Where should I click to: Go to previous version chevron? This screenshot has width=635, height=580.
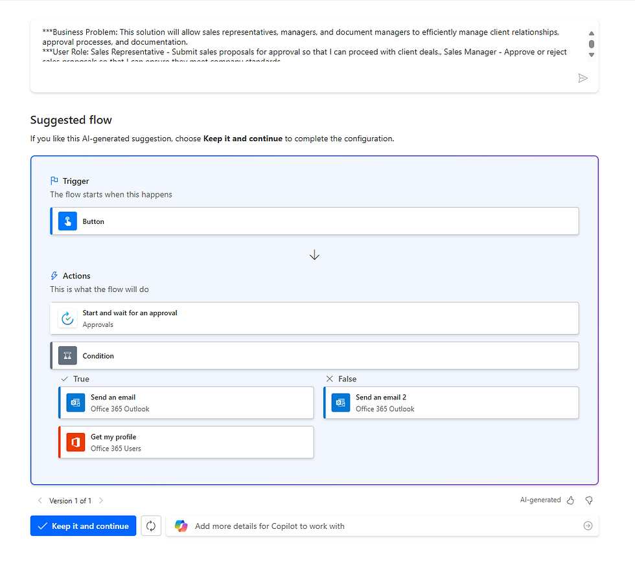tap(40, 501)
